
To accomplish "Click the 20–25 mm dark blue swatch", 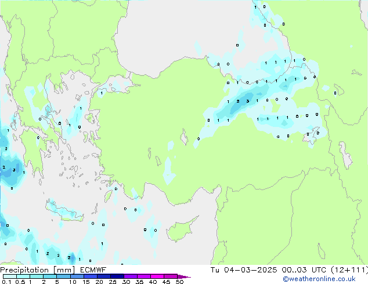I will tap(104, 276).
